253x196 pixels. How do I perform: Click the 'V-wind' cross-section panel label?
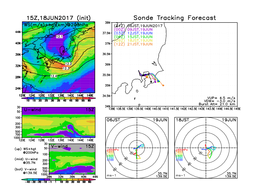coord(59,146)
